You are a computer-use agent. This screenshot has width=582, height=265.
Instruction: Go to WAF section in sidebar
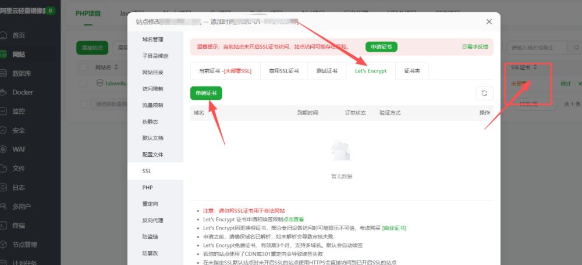(19, 149)
